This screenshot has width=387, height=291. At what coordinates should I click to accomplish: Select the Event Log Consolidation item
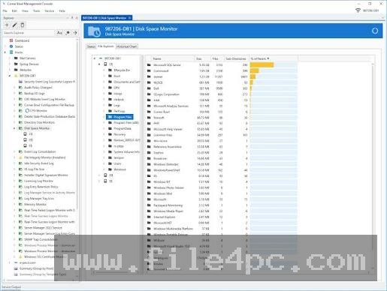coord(40,151)
